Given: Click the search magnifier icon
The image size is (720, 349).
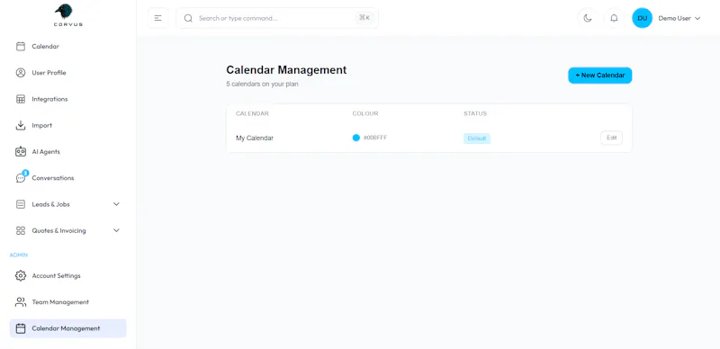Looking at the screenshot, I should pos(188,18).
